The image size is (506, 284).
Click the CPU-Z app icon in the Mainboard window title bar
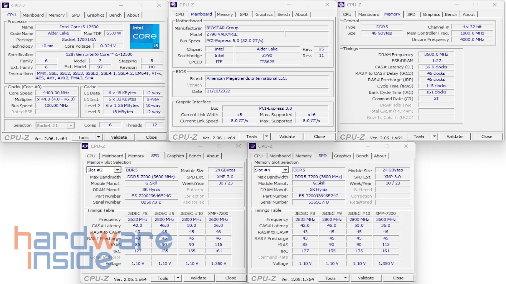tap(174, 5)
